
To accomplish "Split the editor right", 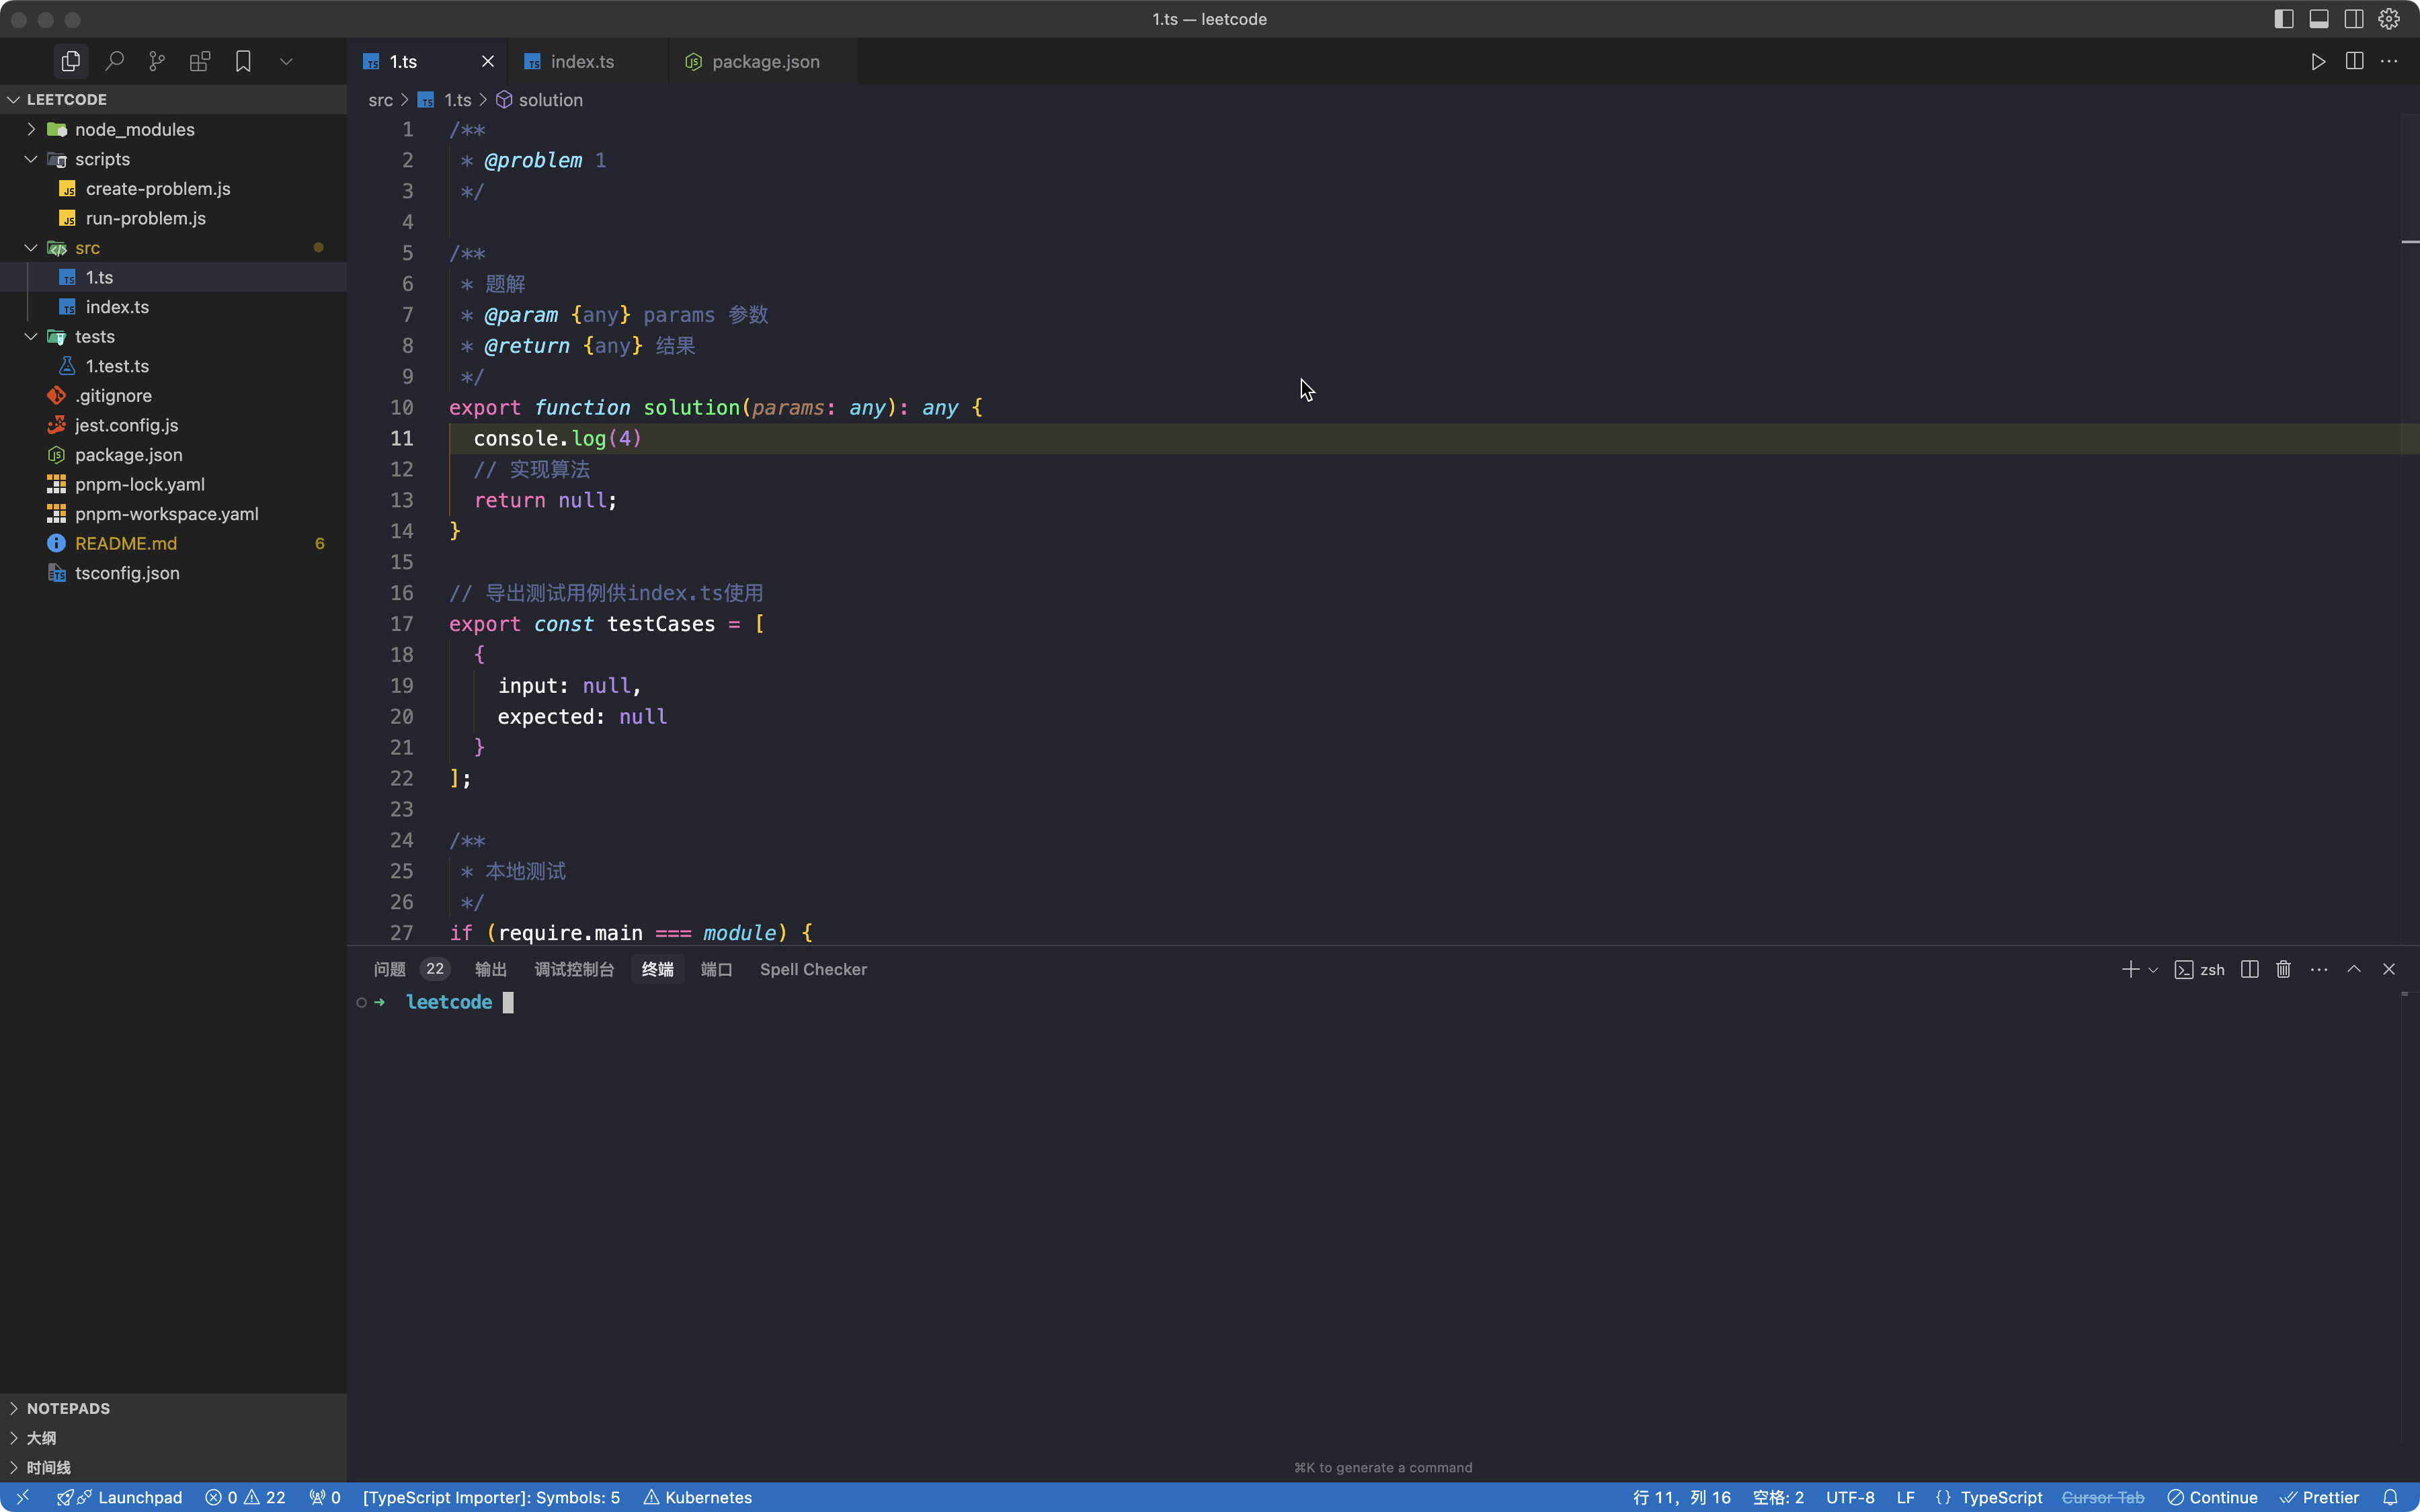I will (2354, 62).
